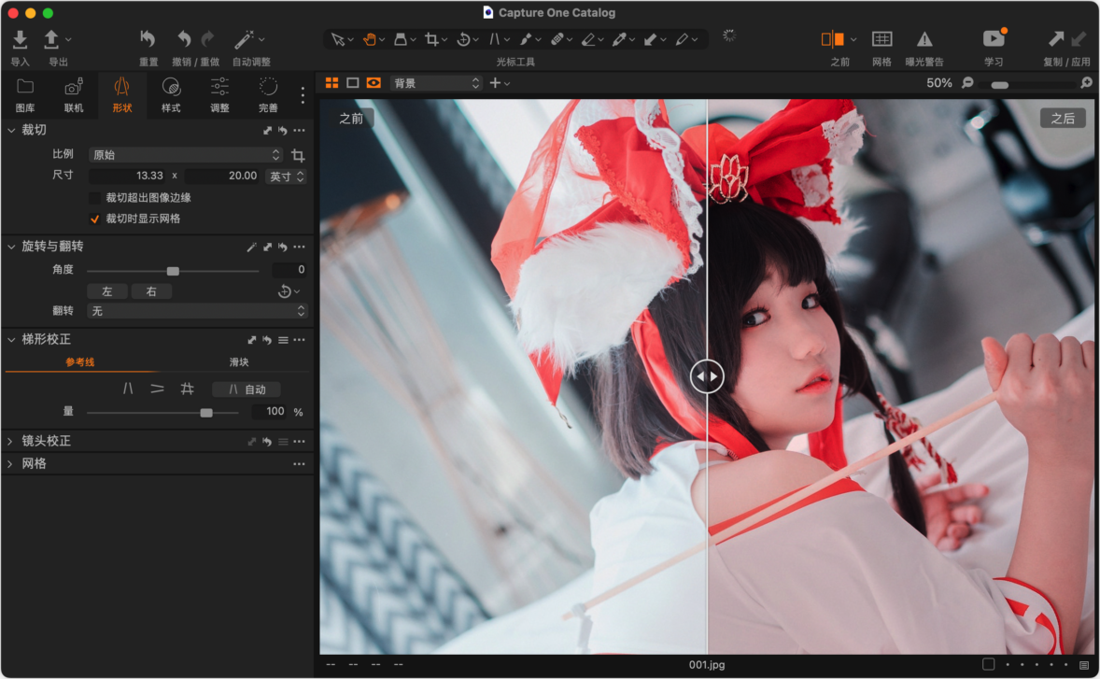Click zoom in magnifier icon
The height and width of the screenshot is (679, 1100).
click(1086, 83)
